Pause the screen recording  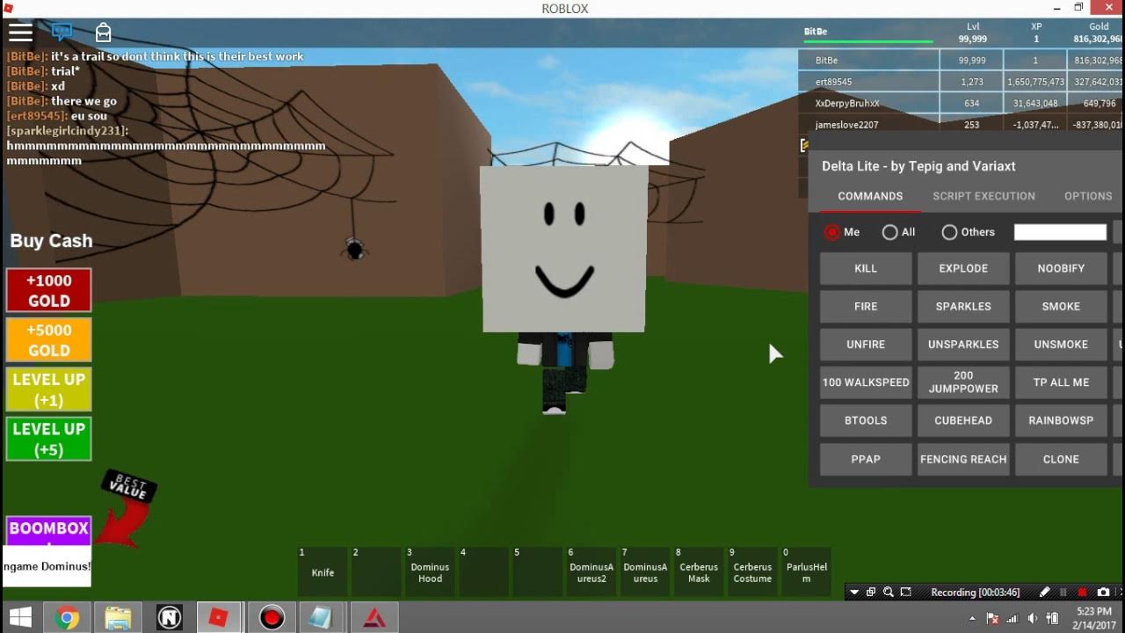[1063, 593]
